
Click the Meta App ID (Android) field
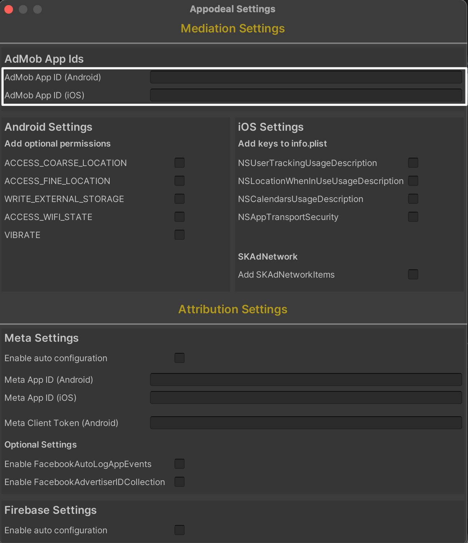pos(306,380)
